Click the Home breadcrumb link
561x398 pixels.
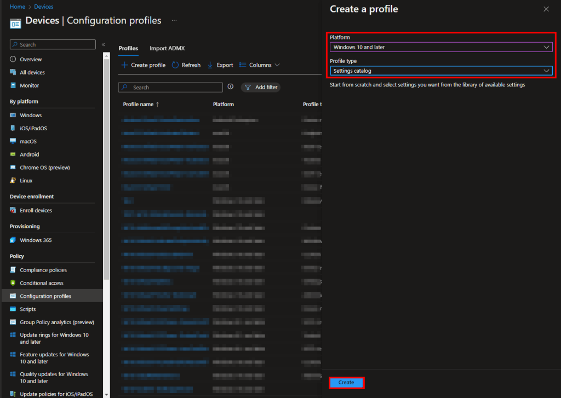click(18, 7)
